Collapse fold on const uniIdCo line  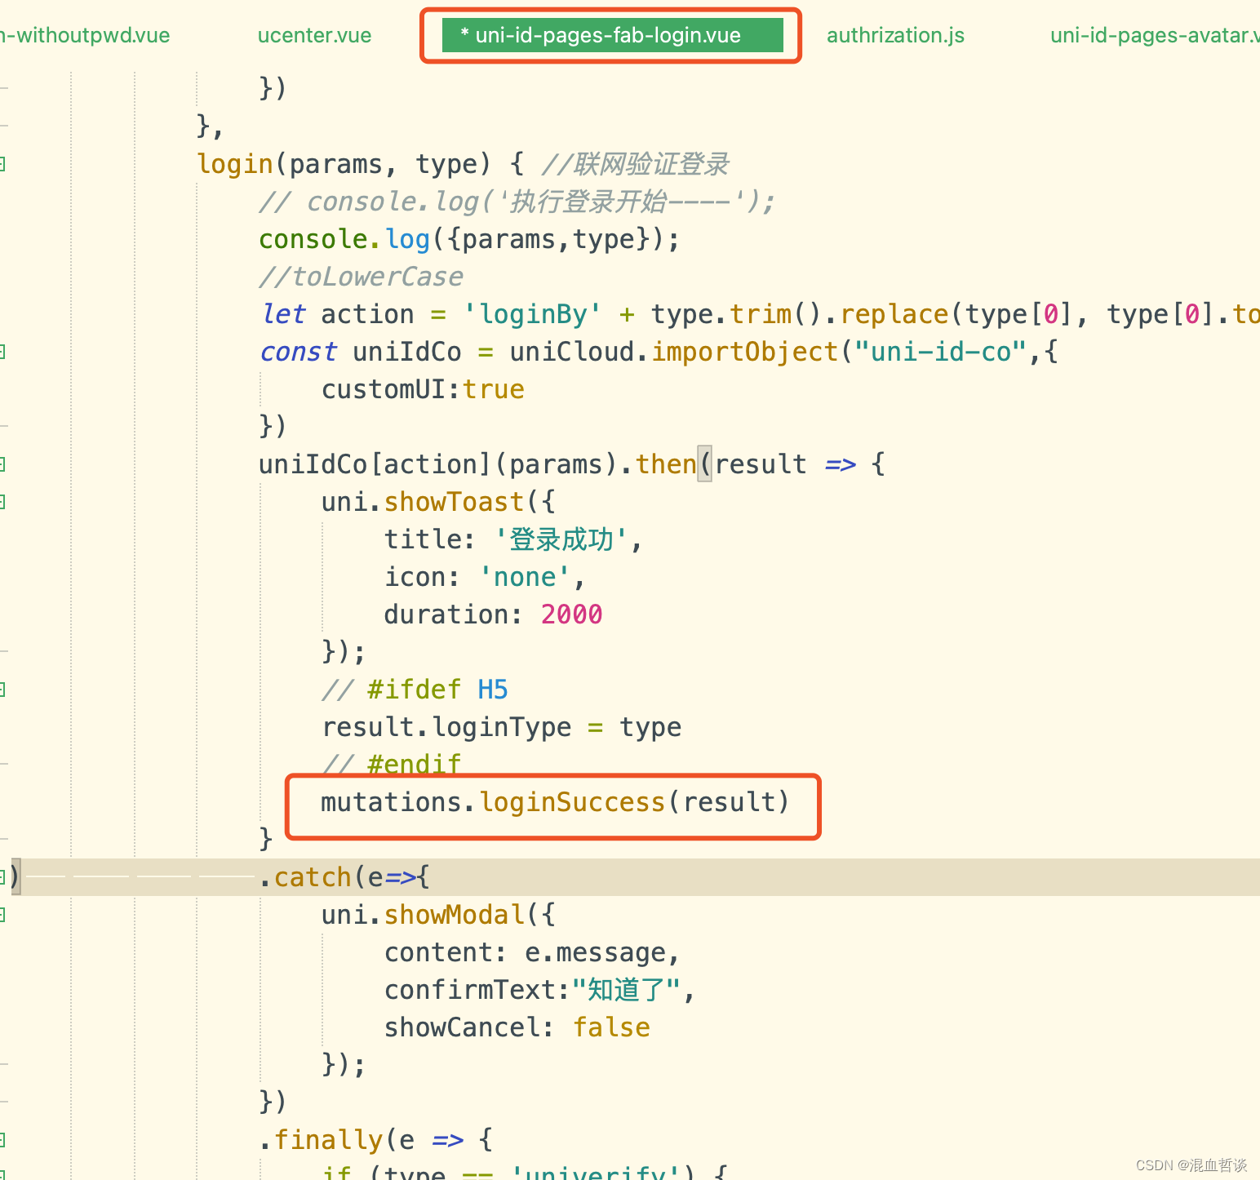click(x=2, y=352)
